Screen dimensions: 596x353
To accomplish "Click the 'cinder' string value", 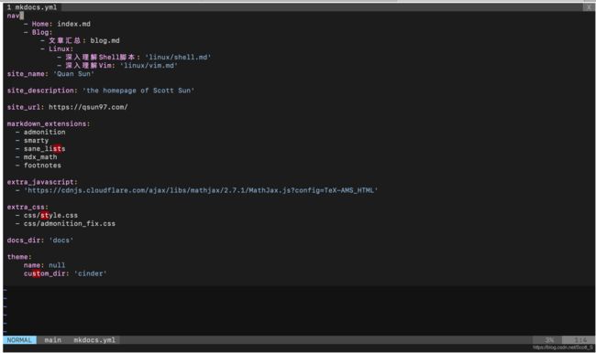I will 91,273.
